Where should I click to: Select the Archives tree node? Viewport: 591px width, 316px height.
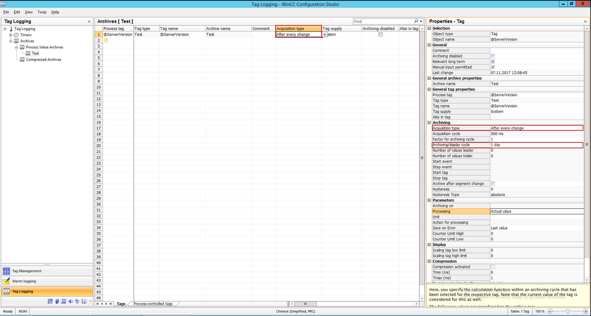[x=27, y=41]
